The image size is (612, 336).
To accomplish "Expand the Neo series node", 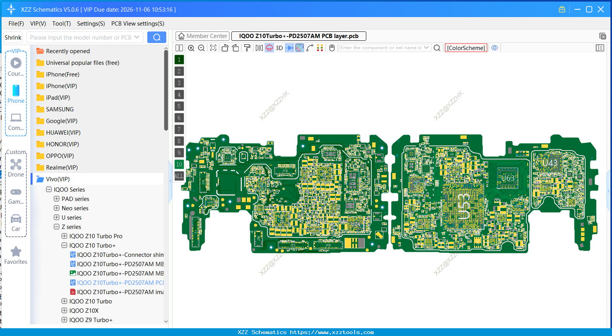I will tap(57, 208).
